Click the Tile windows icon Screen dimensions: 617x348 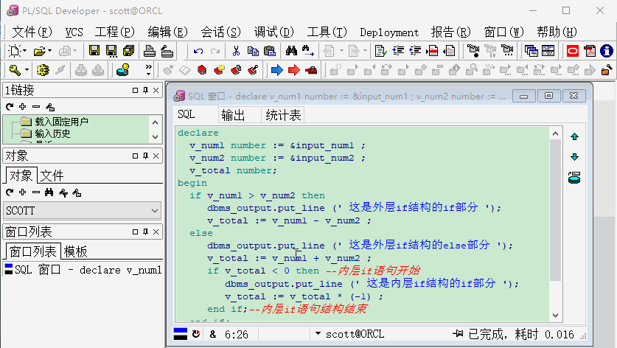click(548, 51)
